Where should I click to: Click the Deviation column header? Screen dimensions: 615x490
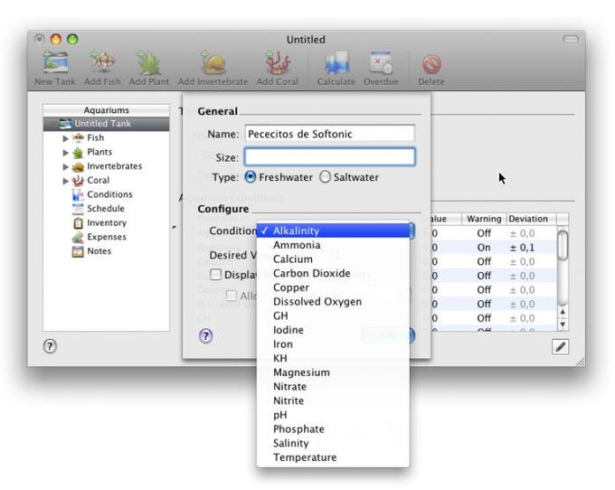pyautogui.click(x=531, y=219)
